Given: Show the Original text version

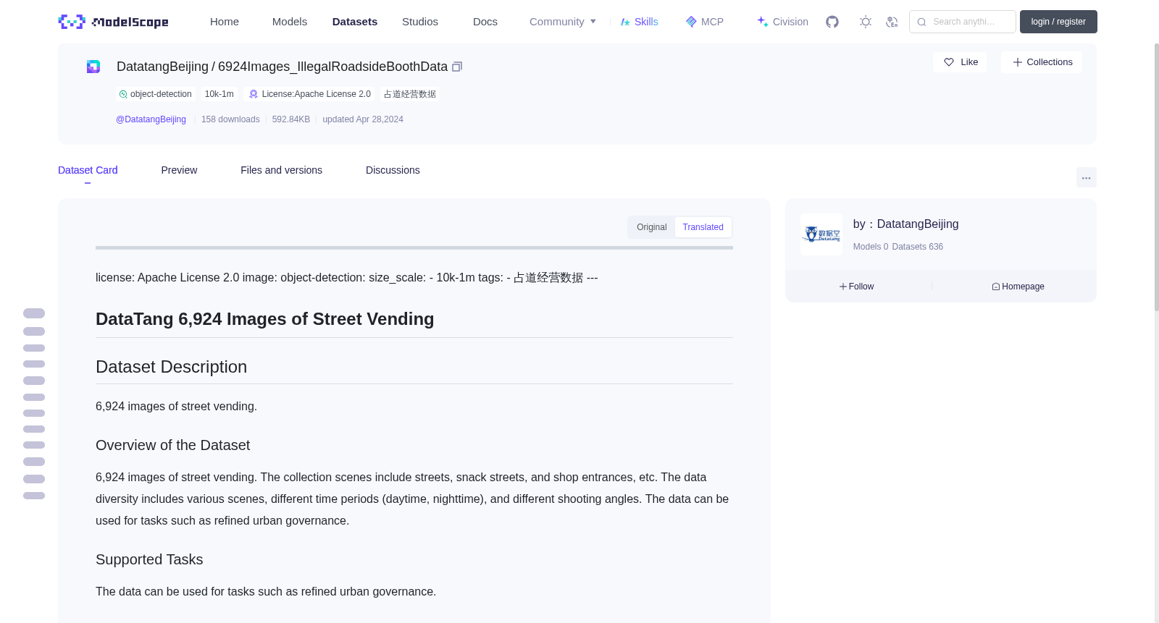Looking at the screenshot, I should coord(652,227).
